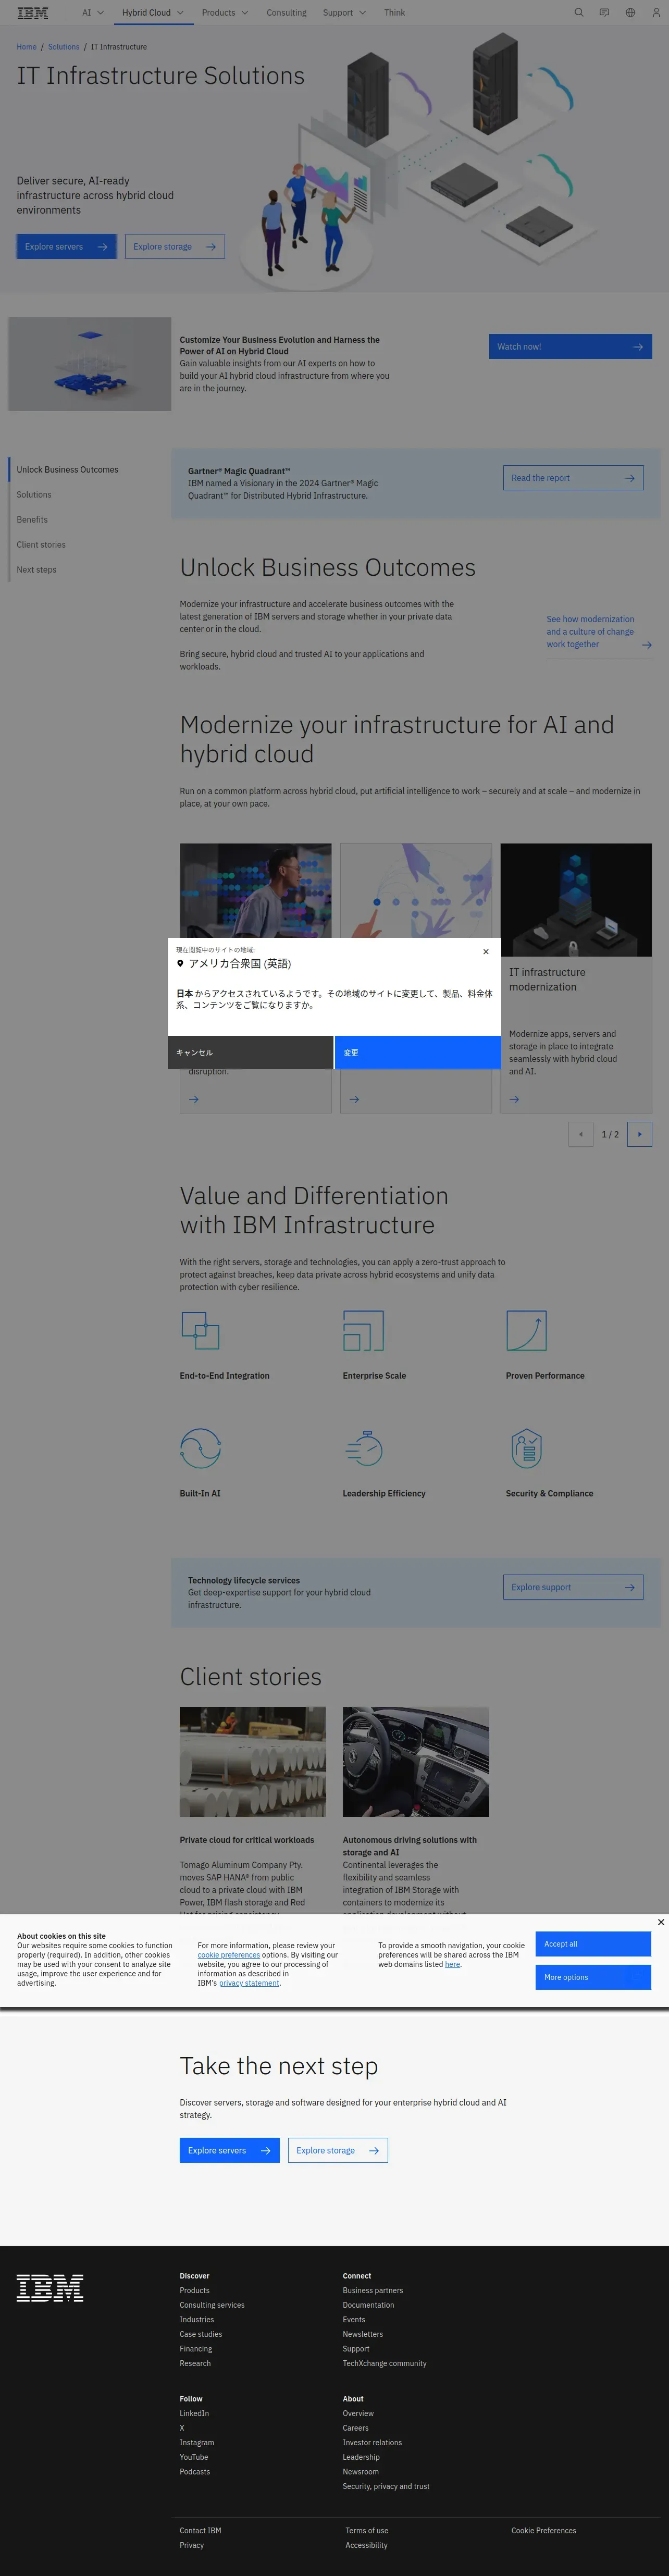The image size is (669, 2576).
Task: Go to Home breadcrumb
Action: click(26, 47)
